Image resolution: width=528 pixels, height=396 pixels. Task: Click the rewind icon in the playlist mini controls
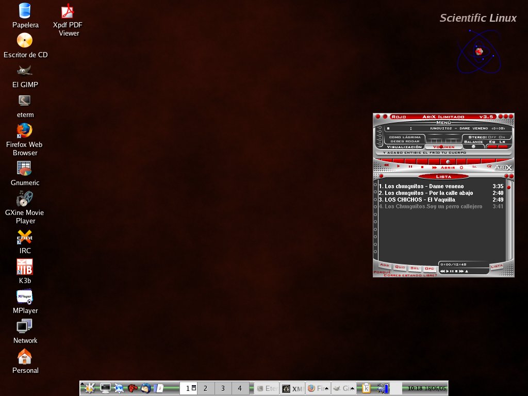pos(443,271)
